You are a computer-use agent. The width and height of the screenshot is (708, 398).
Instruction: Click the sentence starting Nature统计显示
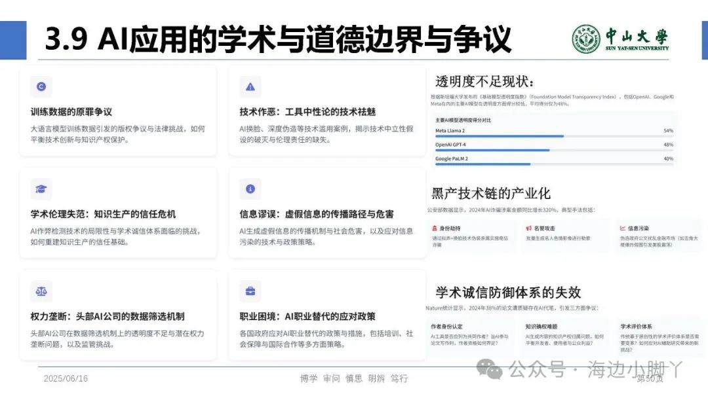(x=512, y=308)
